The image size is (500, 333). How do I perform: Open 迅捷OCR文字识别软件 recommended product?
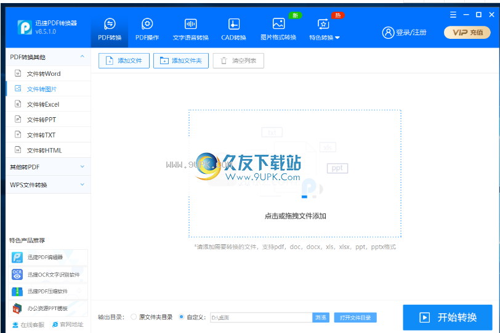[x=48, y=274]
